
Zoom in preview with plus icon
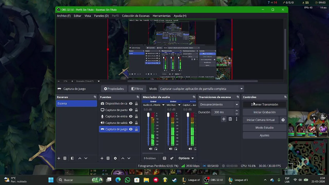click(72, 81)
